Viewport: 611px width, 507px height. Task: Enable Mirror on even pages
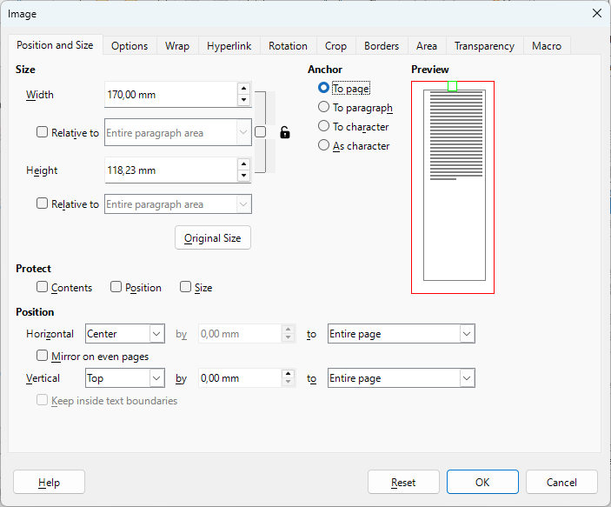[x=42, y=356]
